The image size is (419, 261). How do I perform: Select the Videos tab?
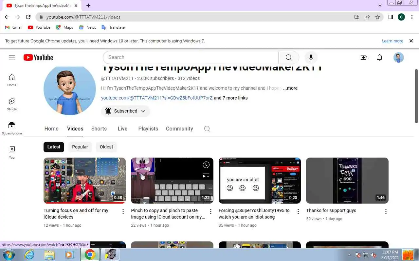click(75, 129)
